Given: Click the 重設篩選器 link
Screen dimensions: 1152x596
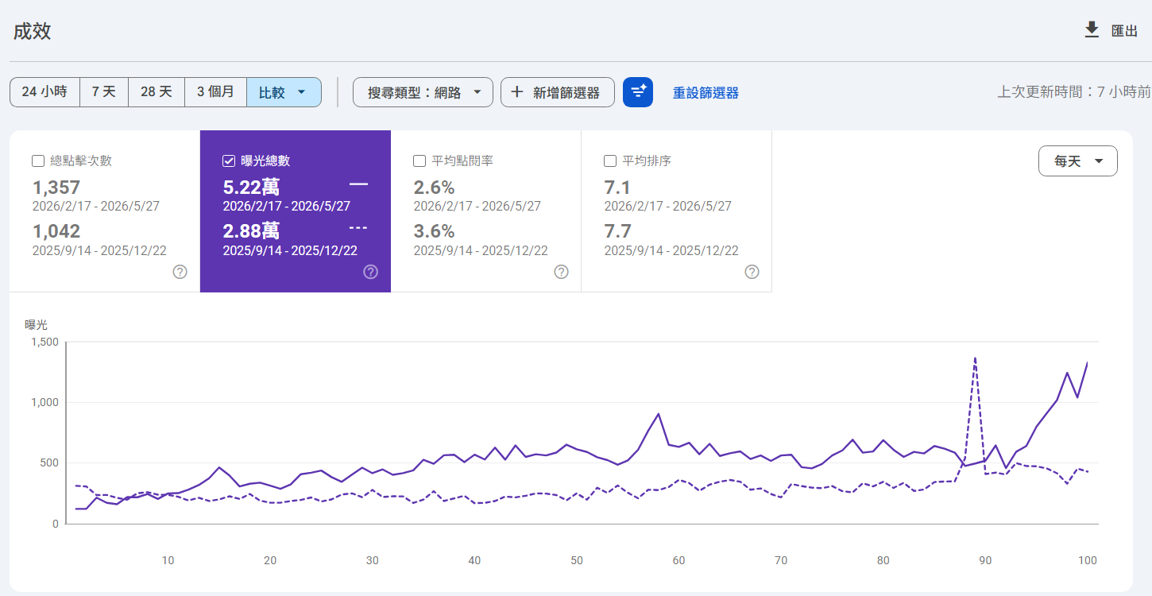Looking at the screenshot, I should click(x=706, y=93).
